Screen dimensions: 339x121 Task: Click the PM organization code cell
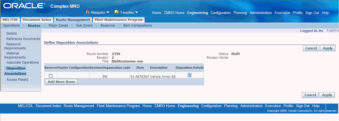(105, 77)
